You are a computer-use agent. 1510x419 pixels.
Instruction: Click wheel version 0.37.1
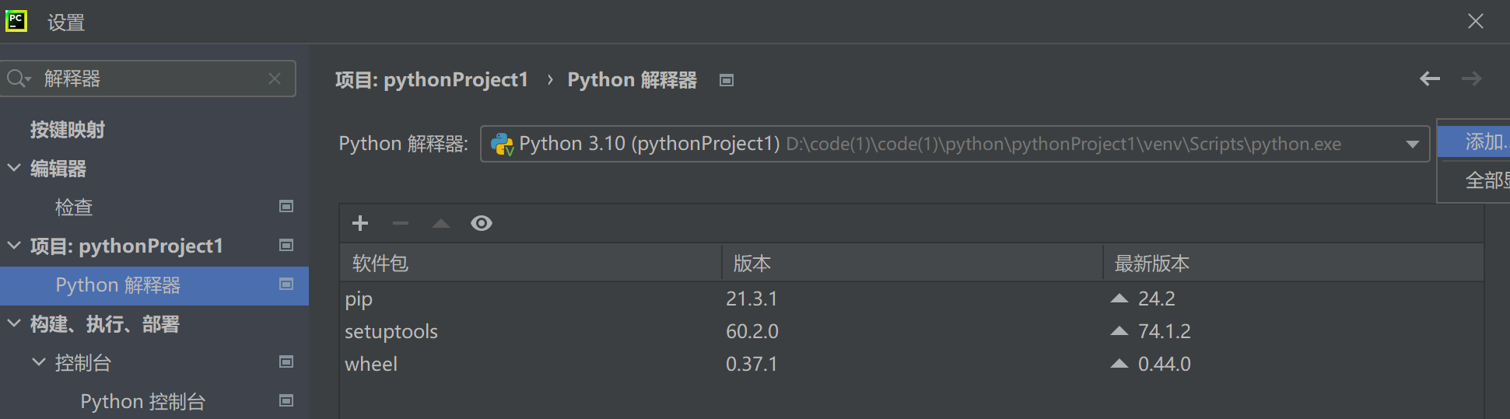point(751,364)
